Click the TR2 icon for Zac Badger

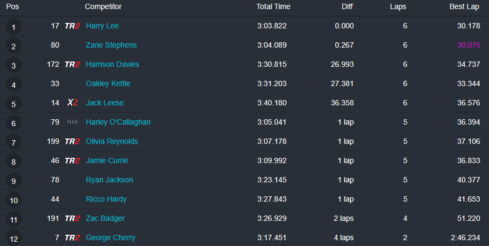coord(72,219)
